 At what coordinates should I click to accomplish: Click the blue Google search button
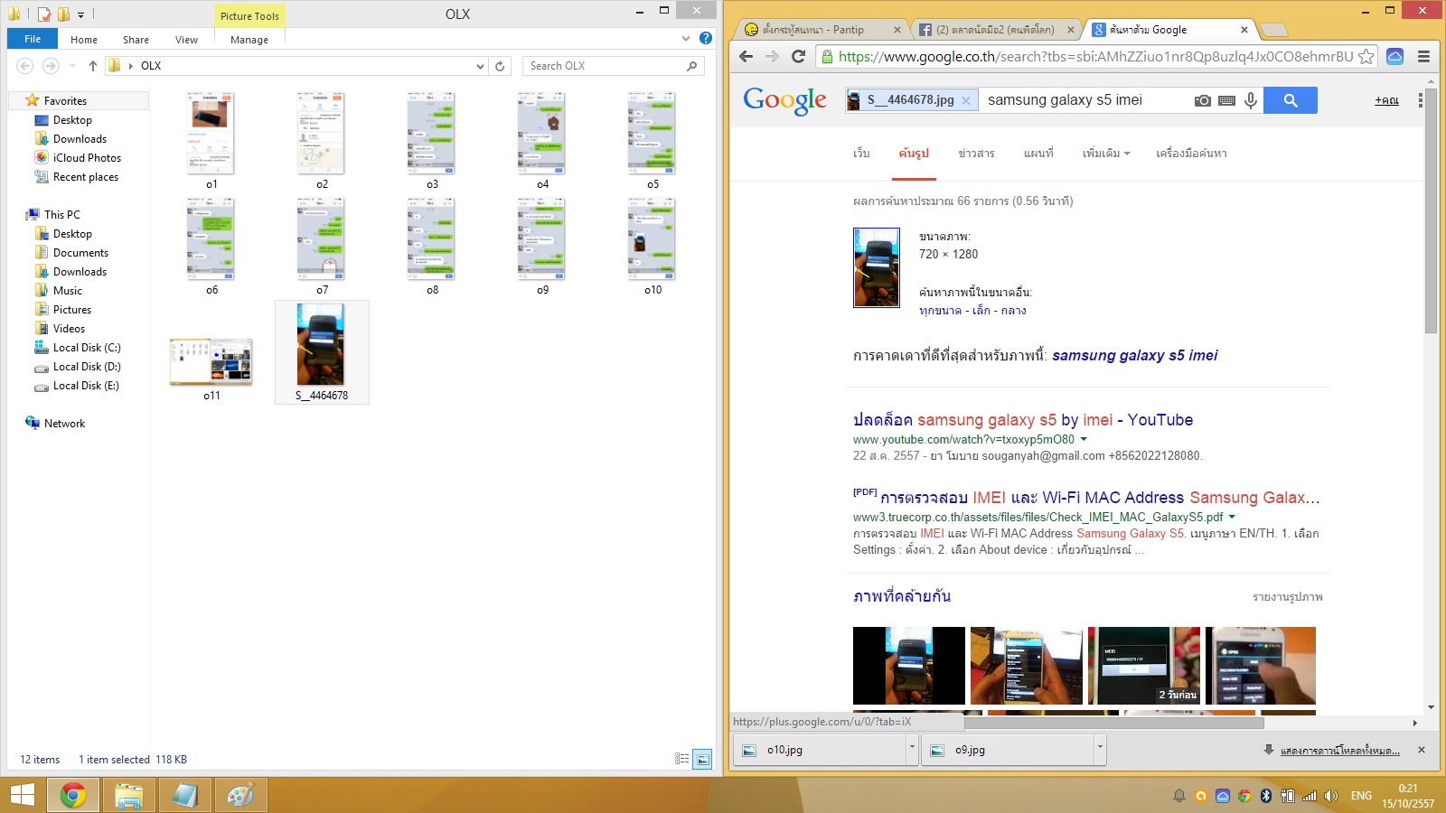[1291, 100]
